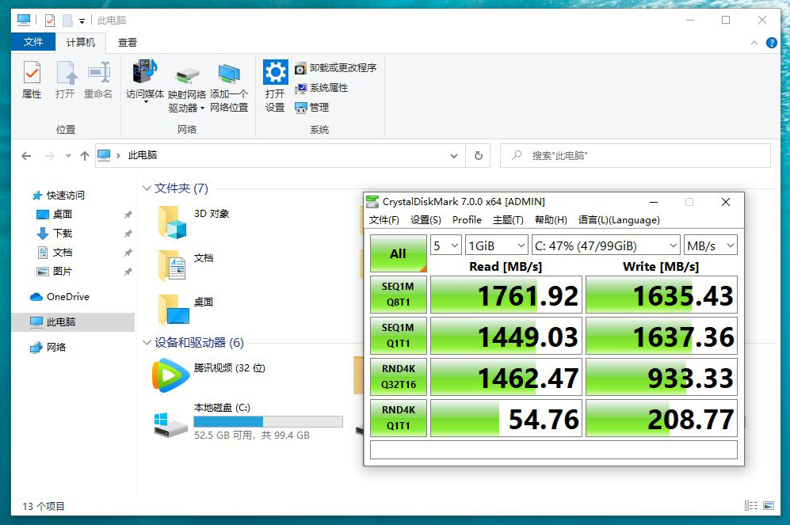Click the All benchmark button
790x525 pixels.
[x=398, y=253]
